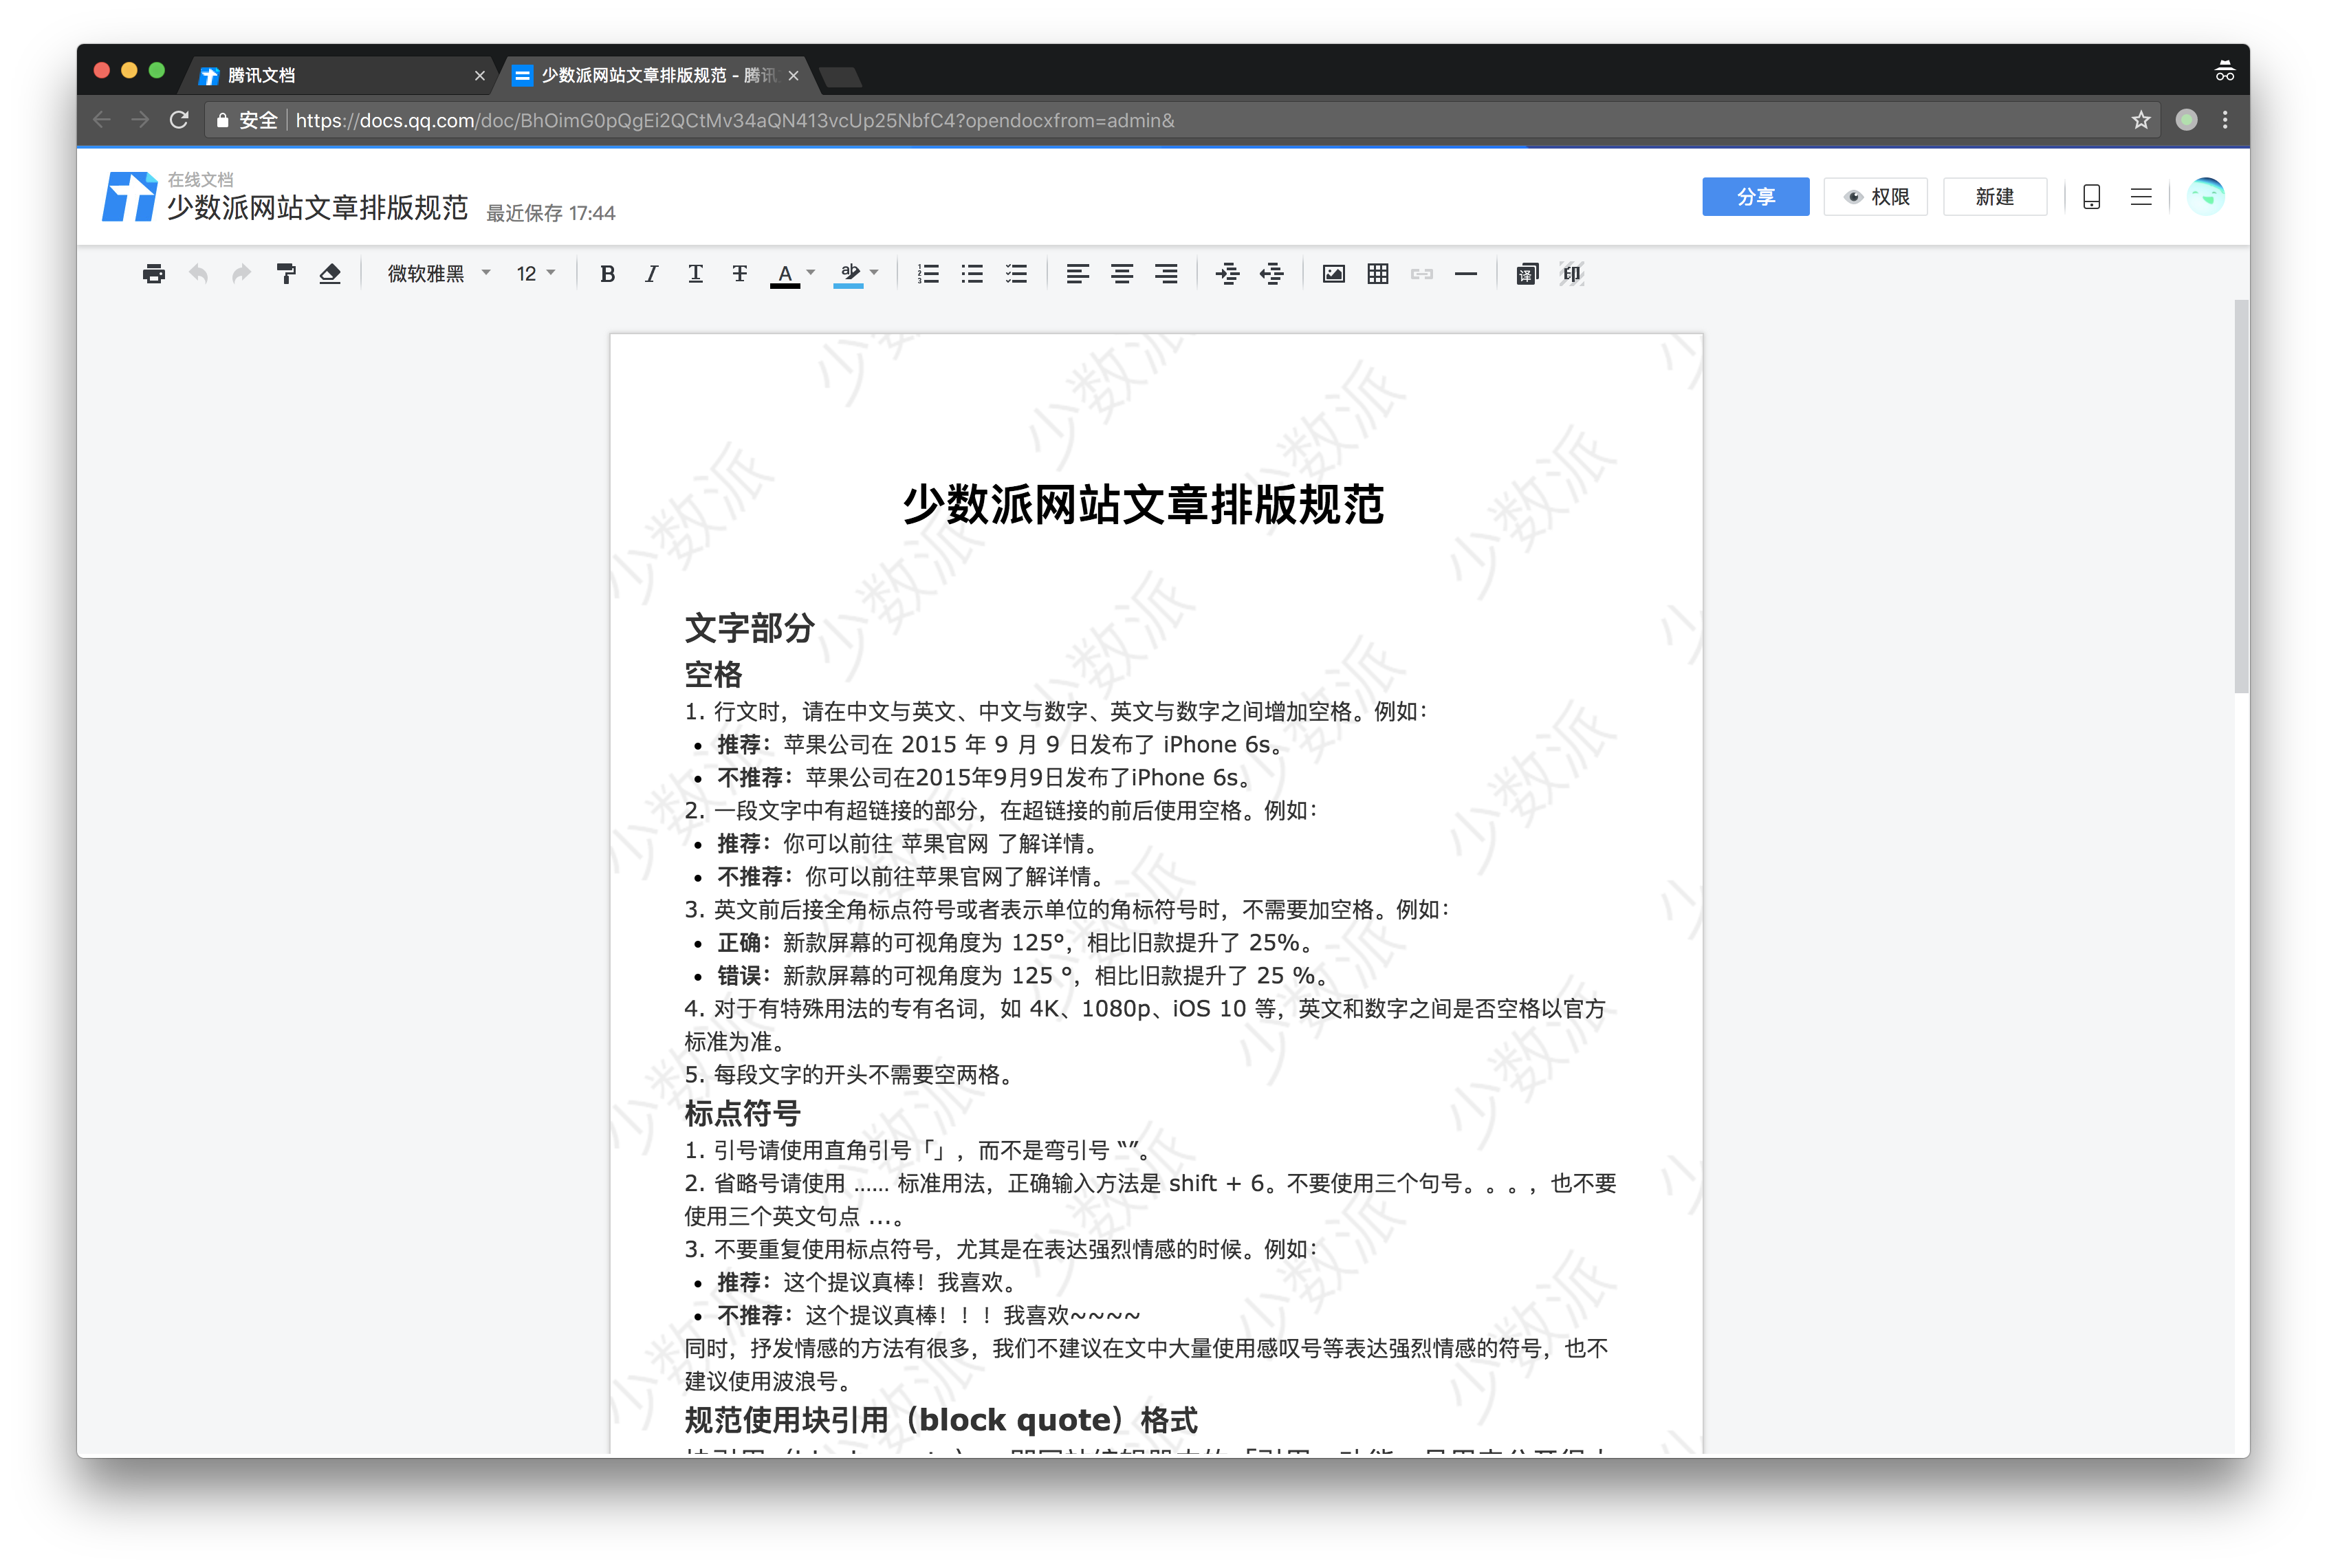The height and width of the screenshot is (1568, 2327).
Task: Insert a table
Action: click(1377, 274)
